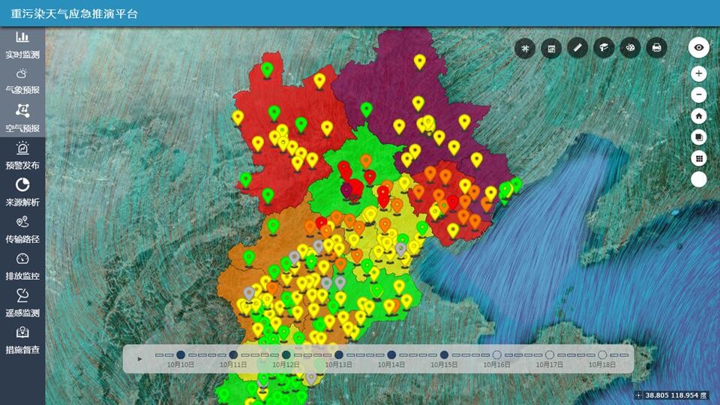Toggle the map layers button

click(x=699, y=137)
